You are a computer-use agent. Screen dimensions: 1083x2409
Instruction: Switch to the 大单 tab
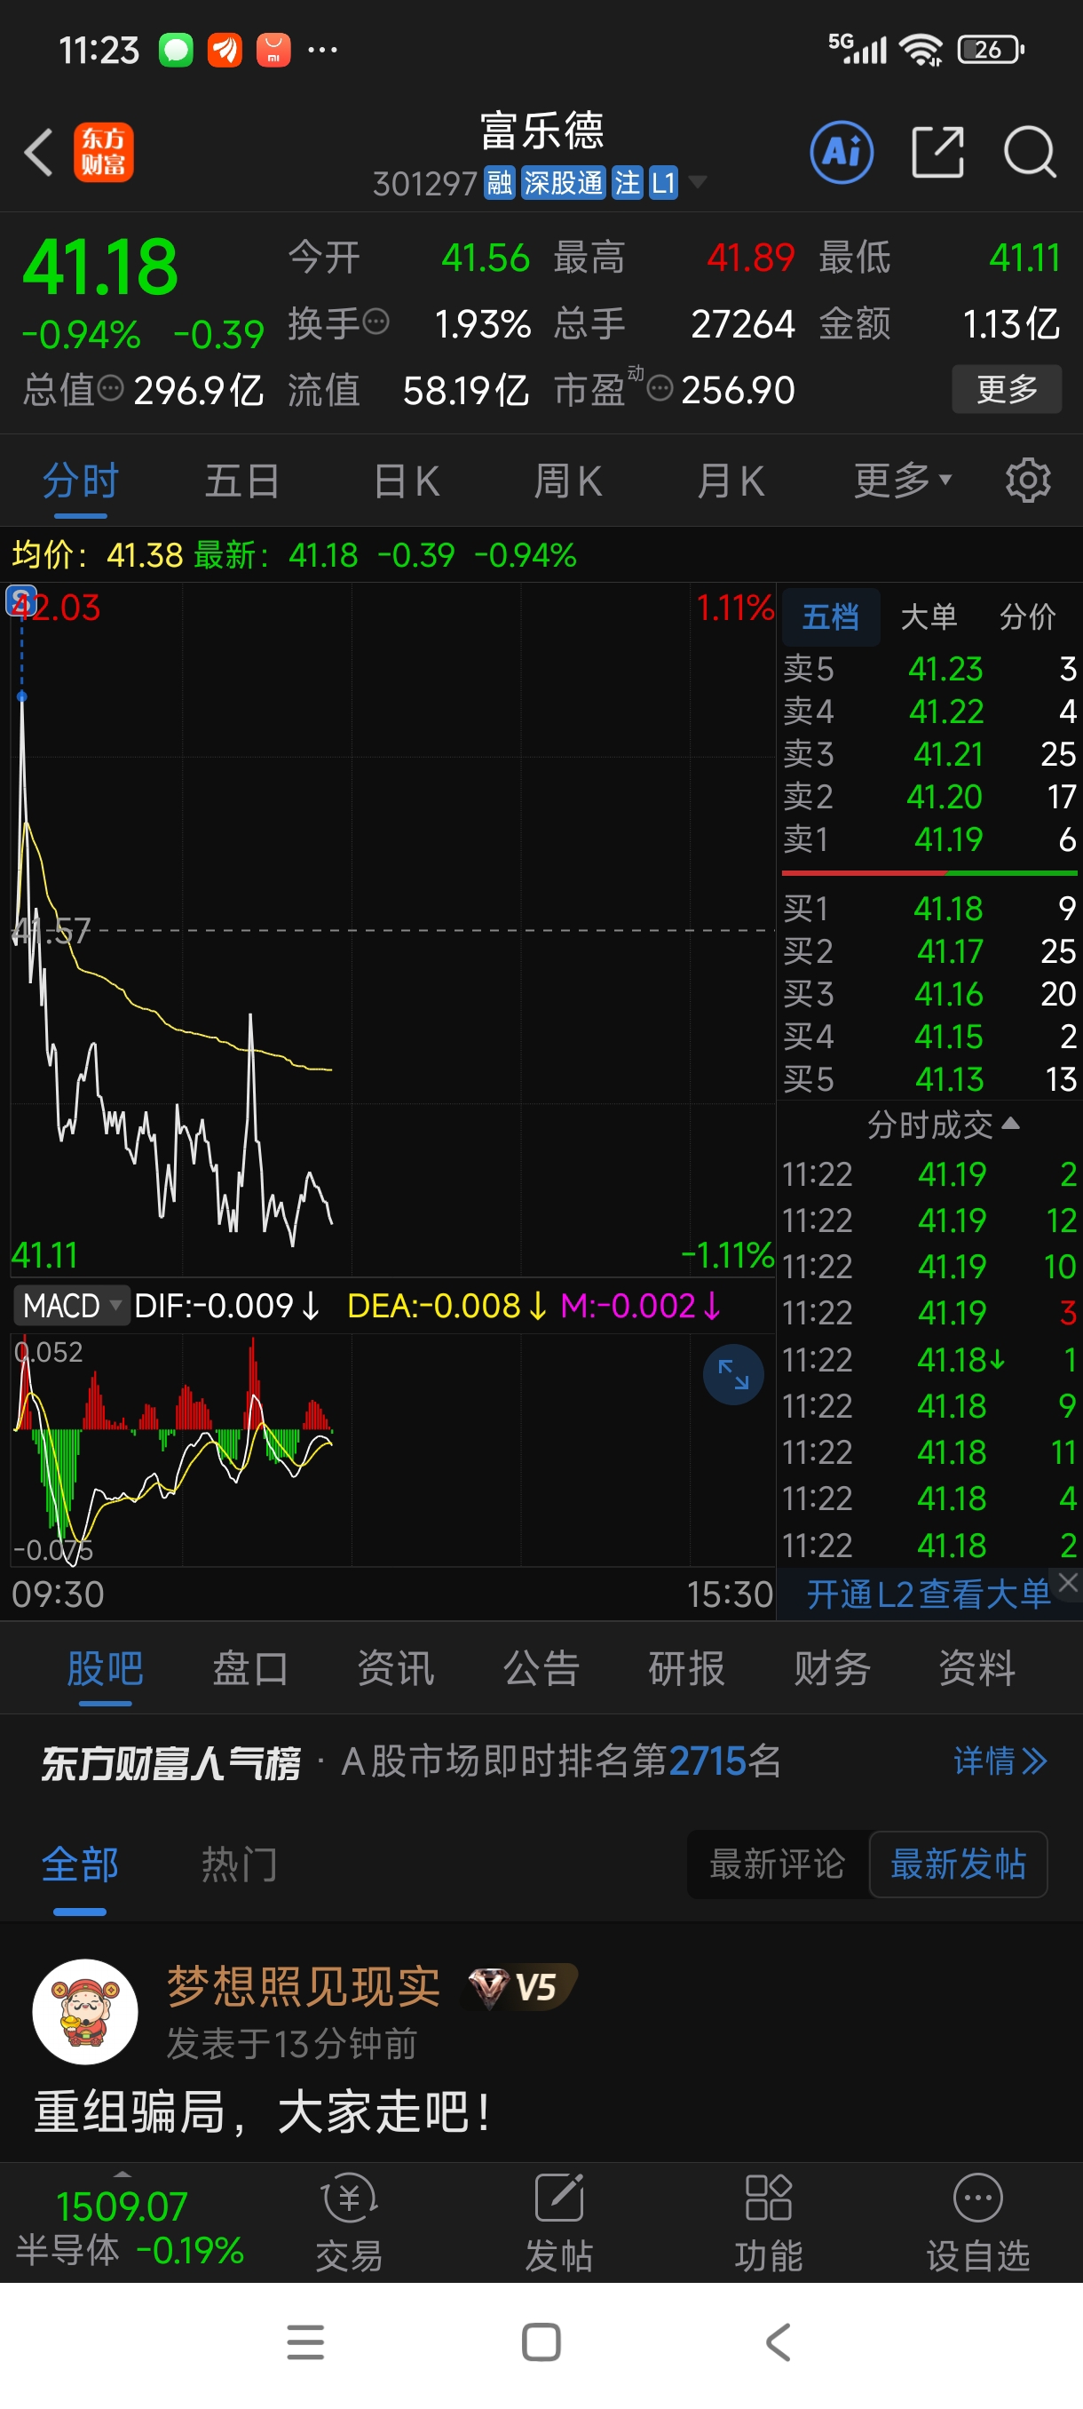coord(929,616)
